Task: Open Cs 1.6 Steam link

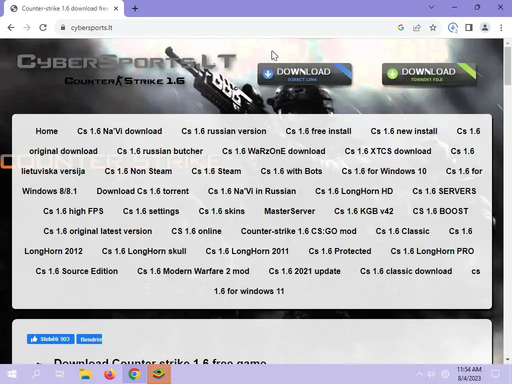Action: (216, 171)
